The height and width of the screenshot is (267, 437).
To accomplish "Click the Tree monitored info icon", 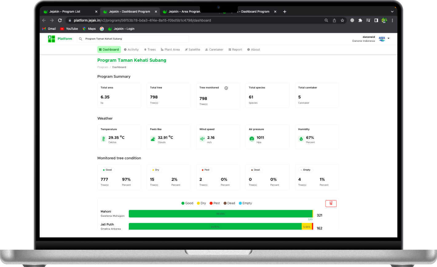I will pyautogui.click(x=226, y=88).
